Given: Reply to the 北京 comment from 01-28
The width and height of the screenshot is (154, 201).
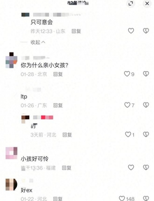Looking at the screenshot, I should (x=58, y=74).
